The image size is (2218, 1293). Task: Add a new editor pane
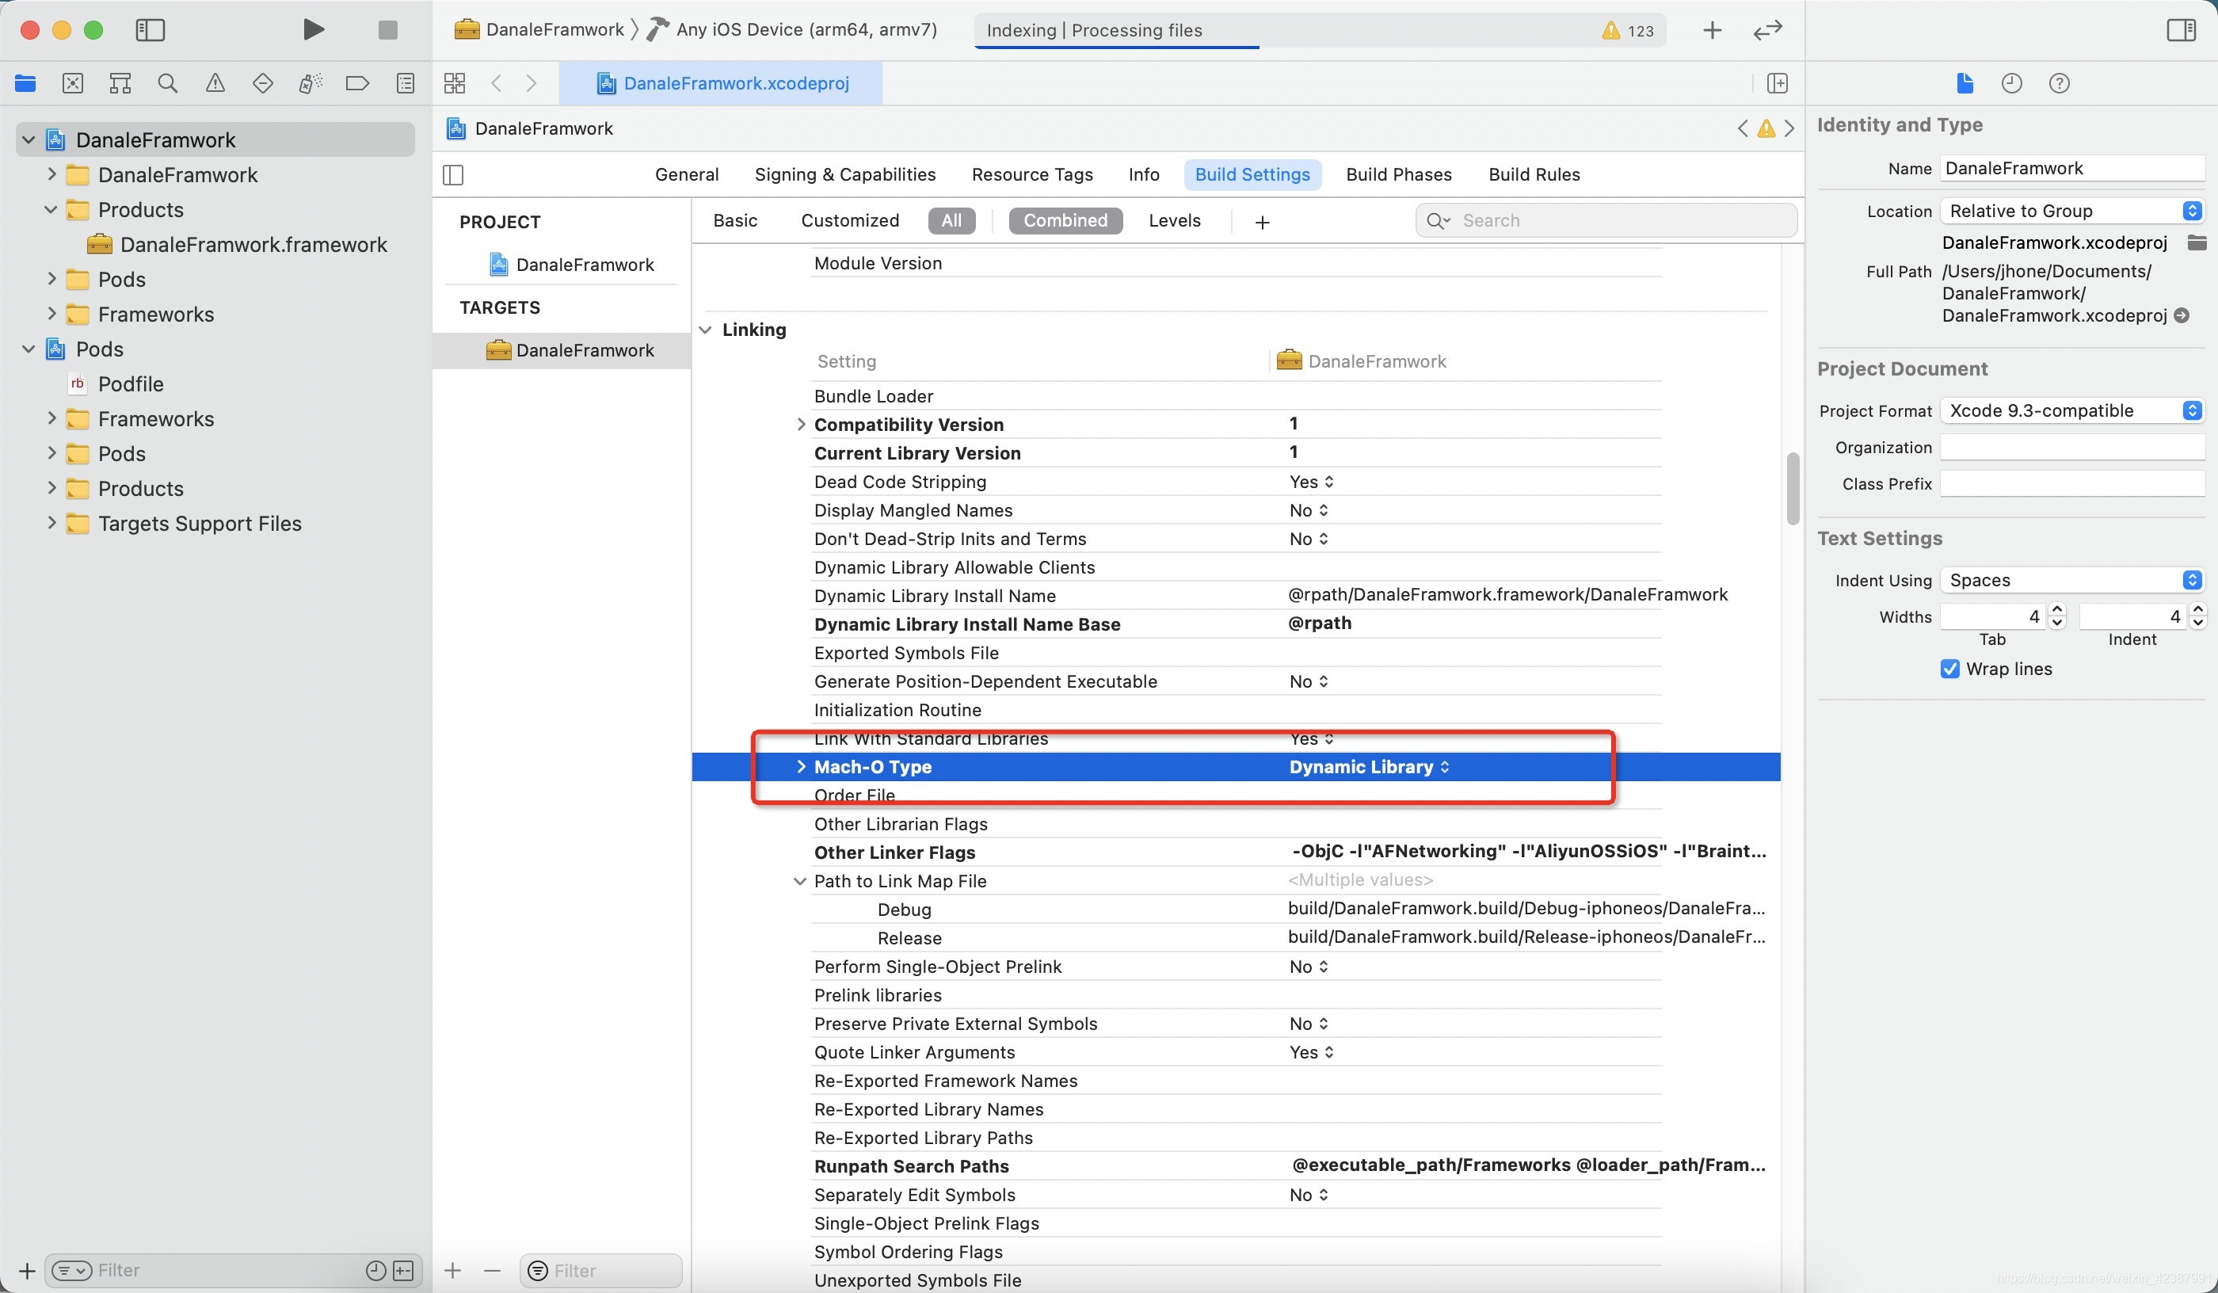(x=1777, y=84)
